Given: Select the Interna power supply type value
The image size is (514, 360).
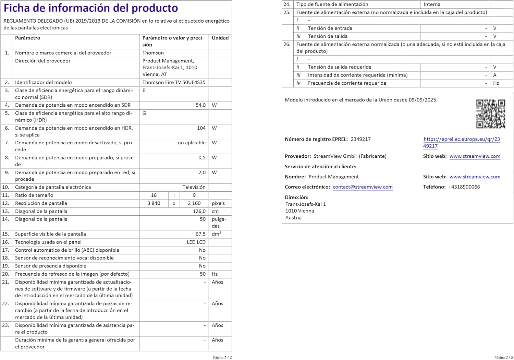Looking at the screenshot, I should pyautogui.click(x=432, y=4).
